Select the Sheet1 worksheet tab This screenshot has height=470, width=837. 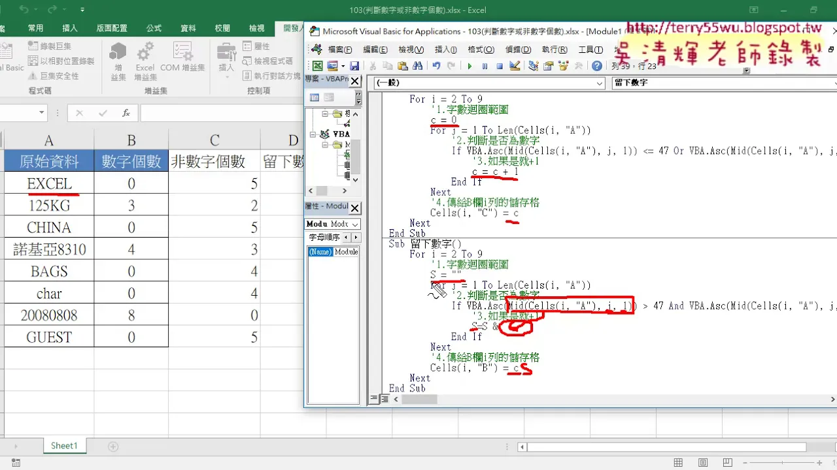tap(64, 446)
